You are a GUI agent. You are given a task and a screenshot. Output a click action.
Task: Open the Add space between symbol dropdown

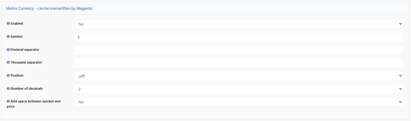click(239, 102)
